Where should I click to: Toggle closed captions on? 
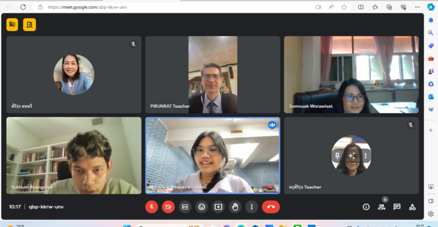coord(185,207)
